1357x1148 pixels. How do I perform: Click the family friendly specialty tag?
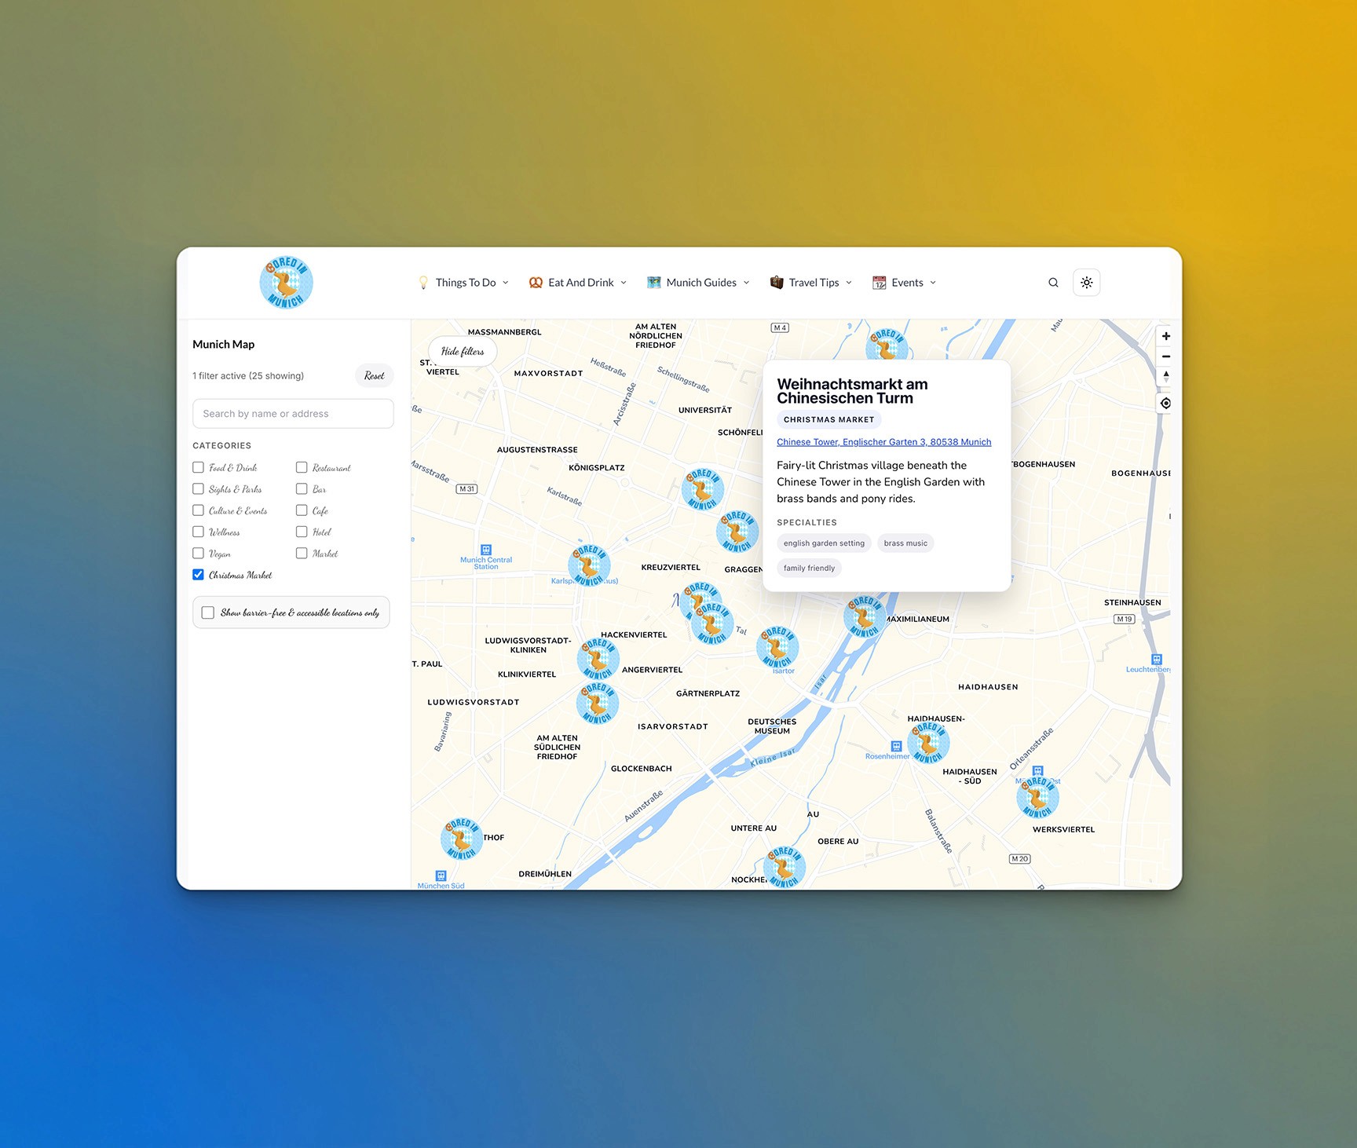click(809, 568)
